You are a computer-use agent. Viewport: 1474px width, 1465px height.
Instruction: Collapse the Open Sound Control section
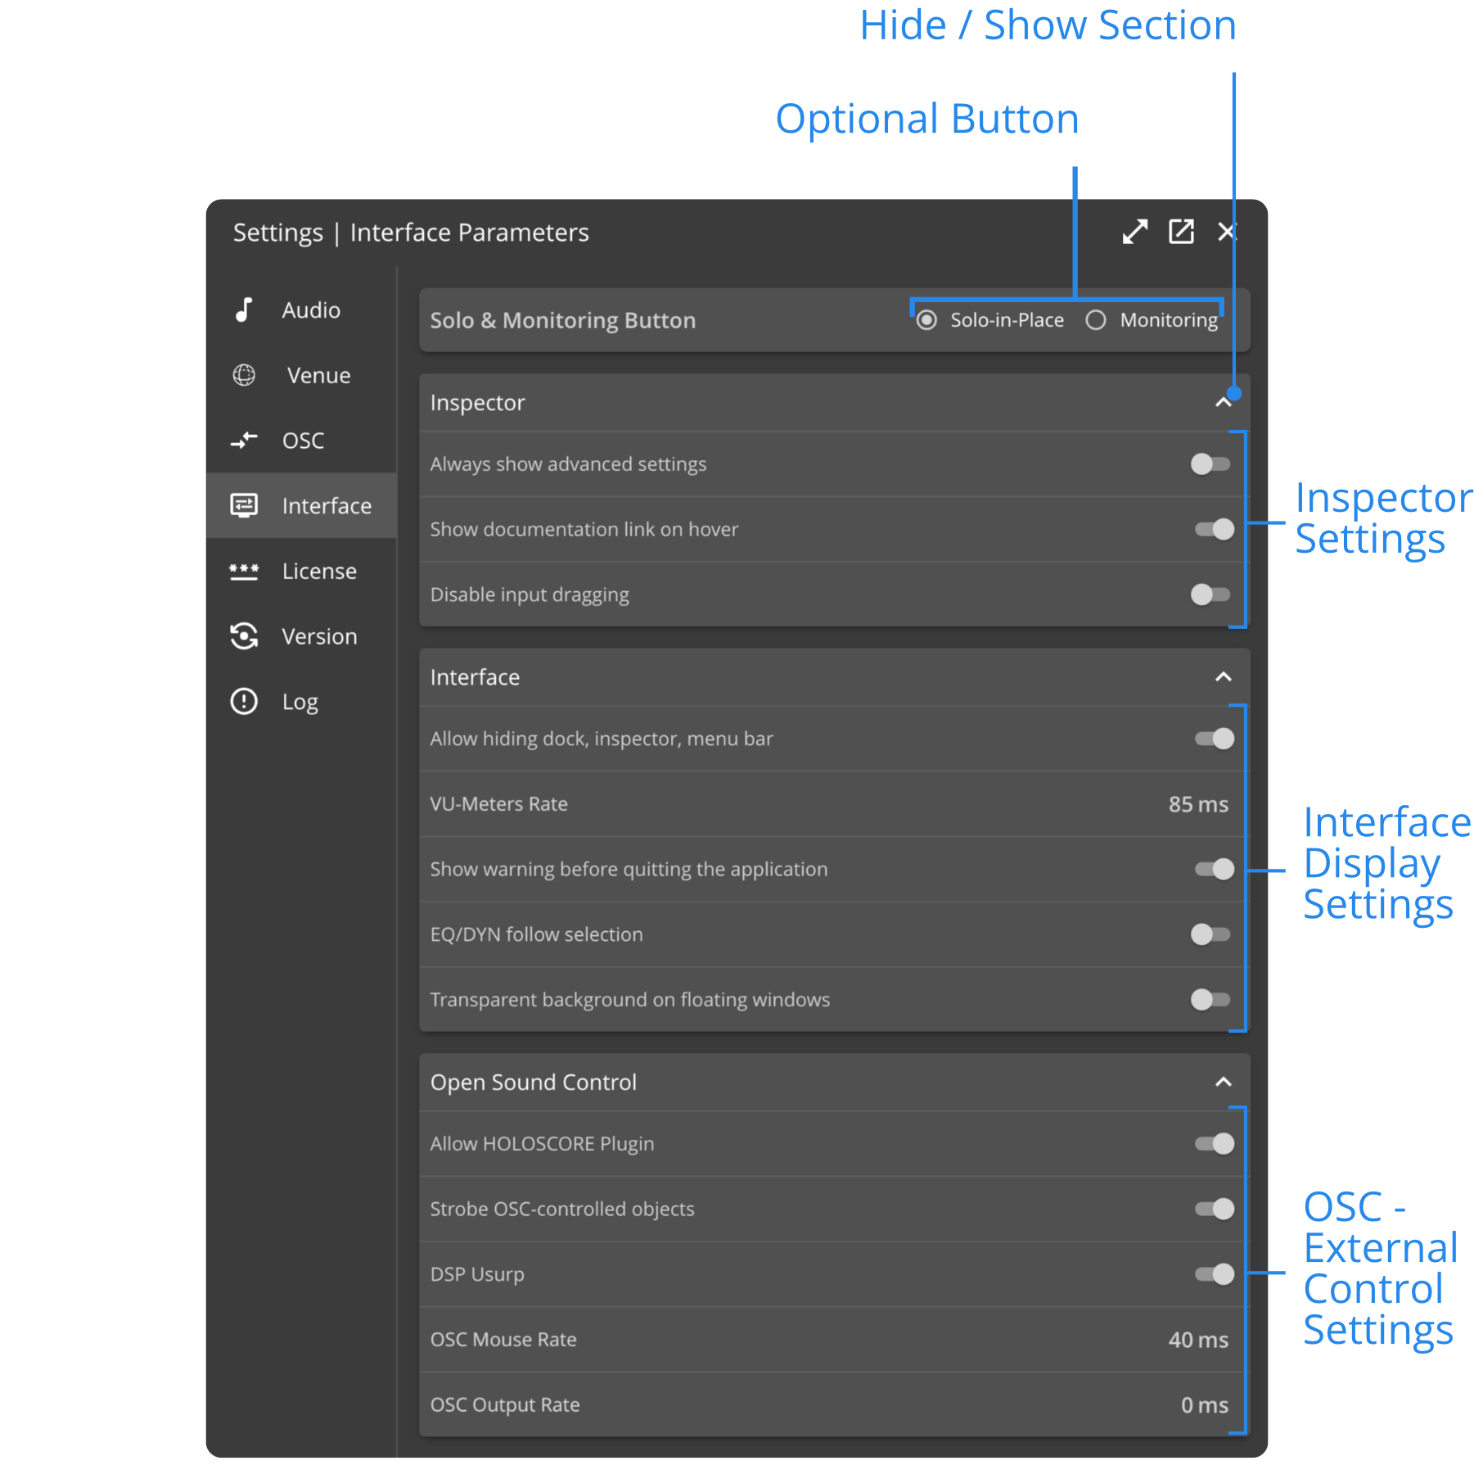[x=1223, y=1083]
